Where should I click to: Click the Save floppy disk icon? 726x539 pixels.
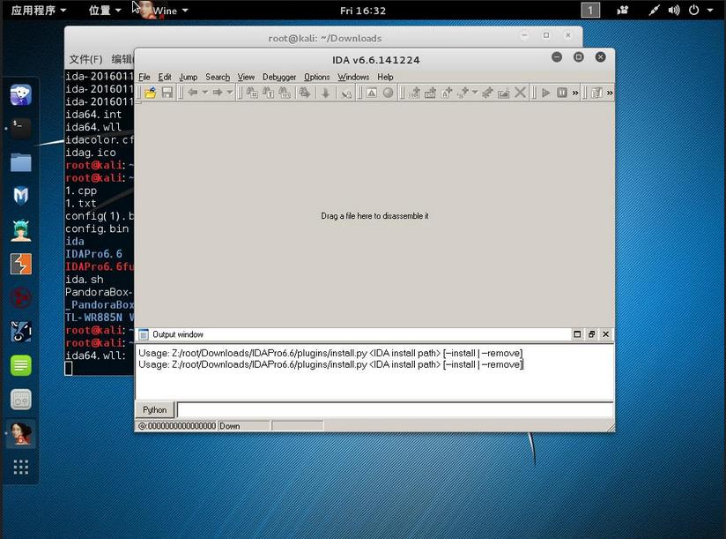(x=167, y=93)
